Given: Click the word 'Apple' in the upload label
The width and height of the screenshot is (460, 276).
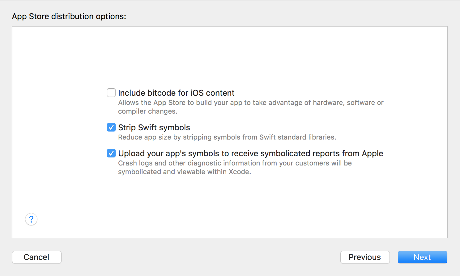Looking at the screenshot, I should [373, 153].
